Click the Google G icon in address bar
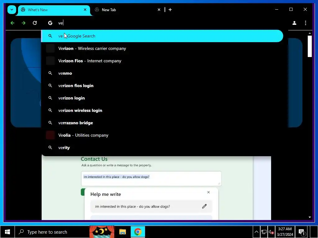Screen dimensions: 318x238 click(x=50, y=23)
